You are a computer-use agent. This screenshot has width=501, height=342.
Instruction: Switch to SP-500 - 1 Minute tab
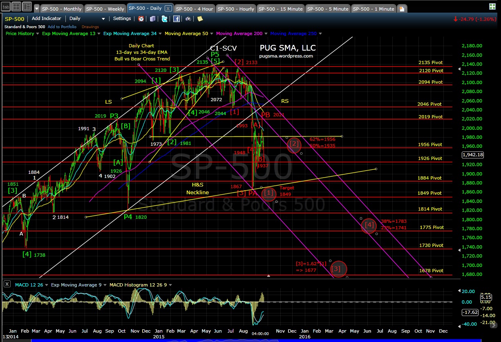[x=374, y=9]
